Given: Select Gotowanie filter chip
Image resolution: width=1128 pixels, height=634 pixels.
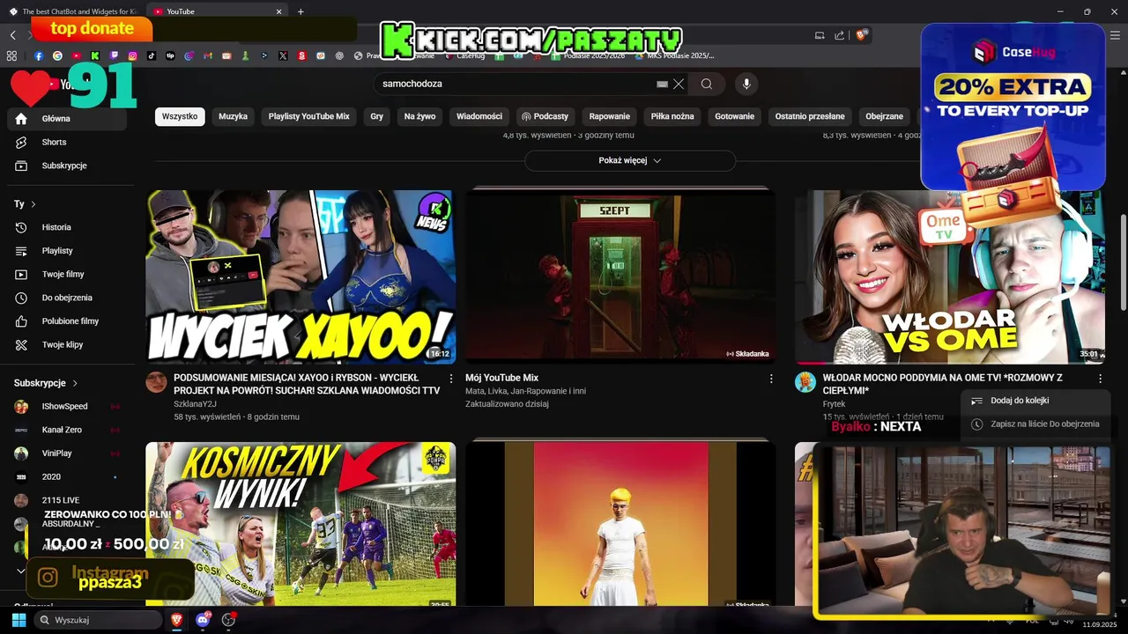Looking at the screenshot, I should 735,116.
